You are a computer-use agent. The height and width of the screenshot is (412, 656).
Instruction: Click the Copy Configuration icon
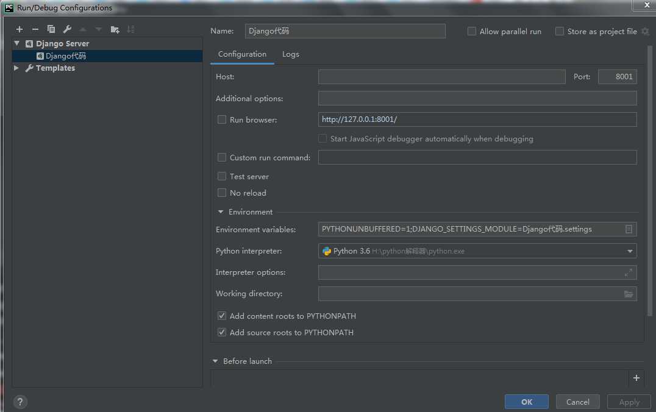[51, 29]
